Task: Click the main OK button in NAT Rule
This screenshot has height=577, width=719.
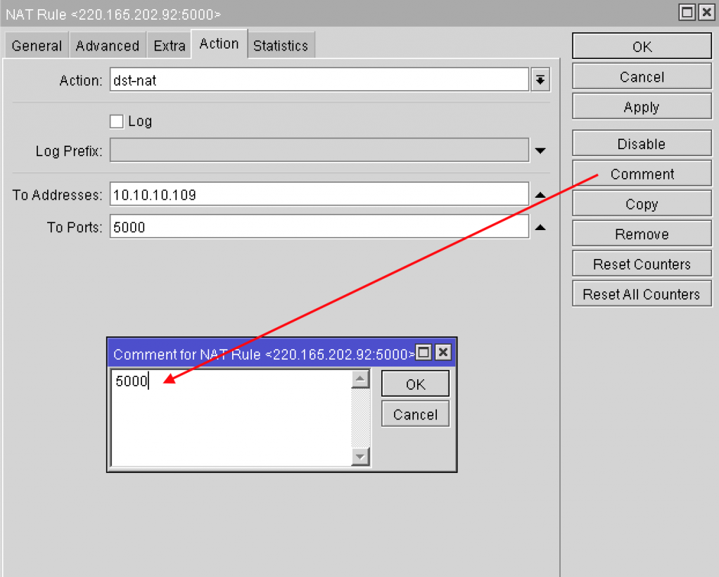Action: (642, 46)
